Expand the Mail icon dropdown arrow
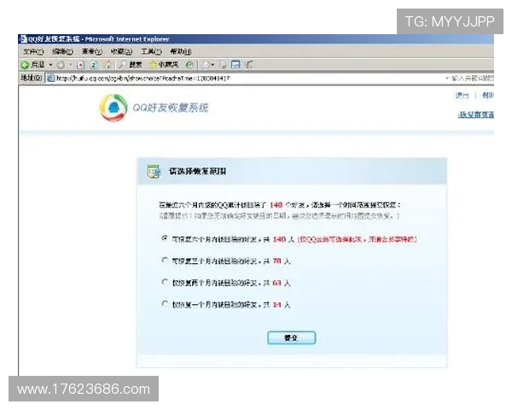 pyautogui.click(x=212, y=65)
